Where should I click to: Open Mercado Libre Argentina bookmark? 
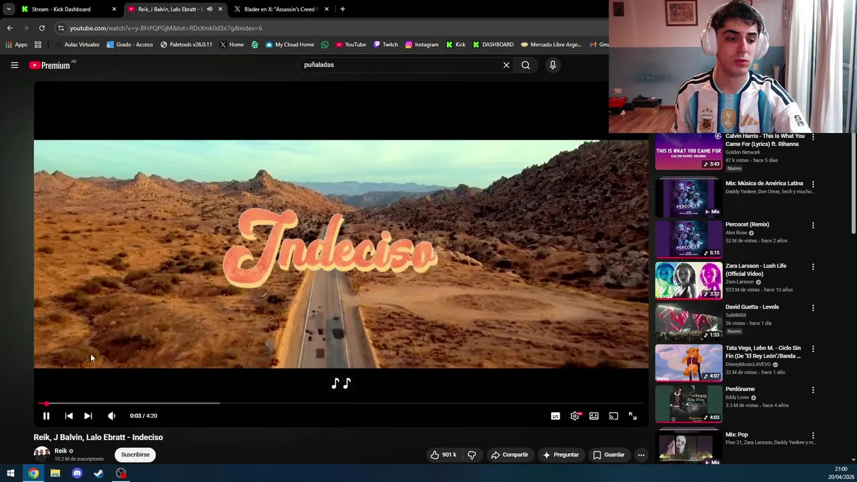click(x=551, y=45)
